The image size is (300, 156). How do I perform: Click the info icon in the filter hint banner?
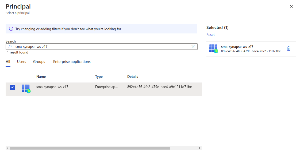pyautogui.click(x=11, y=29)
